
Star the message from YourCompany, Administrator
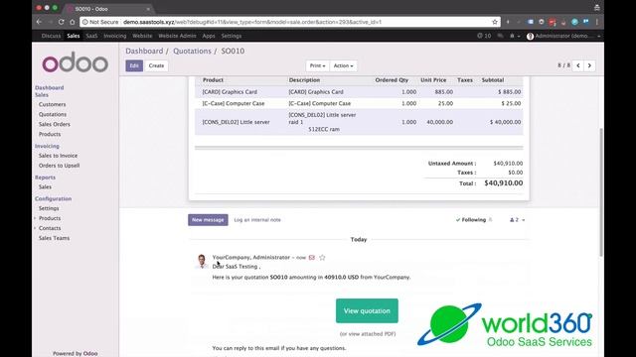pos(322,258)
